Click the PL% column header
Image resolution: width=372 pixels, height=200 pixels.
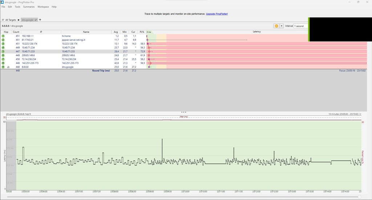(142, 32)
